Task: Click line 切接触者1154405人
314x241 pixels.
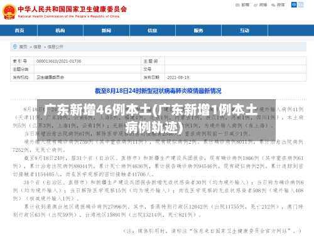Action: coord(84,174)
